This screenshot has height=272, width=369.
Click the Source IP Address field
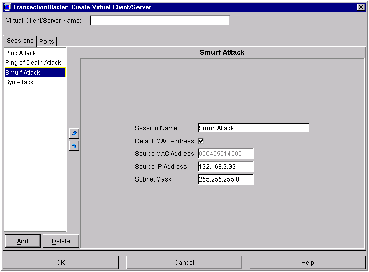(x=226, y=167)
